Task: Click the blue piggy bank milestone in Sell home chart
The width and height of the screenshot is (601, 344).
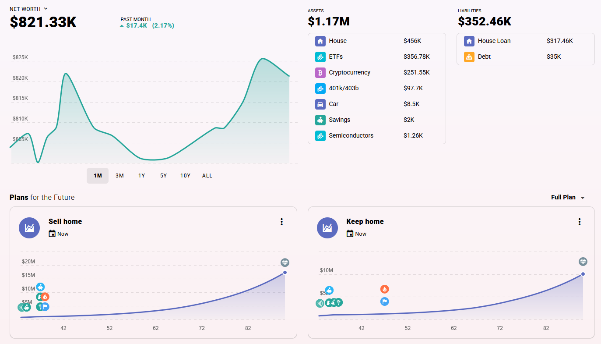Action: pos(40,287)
